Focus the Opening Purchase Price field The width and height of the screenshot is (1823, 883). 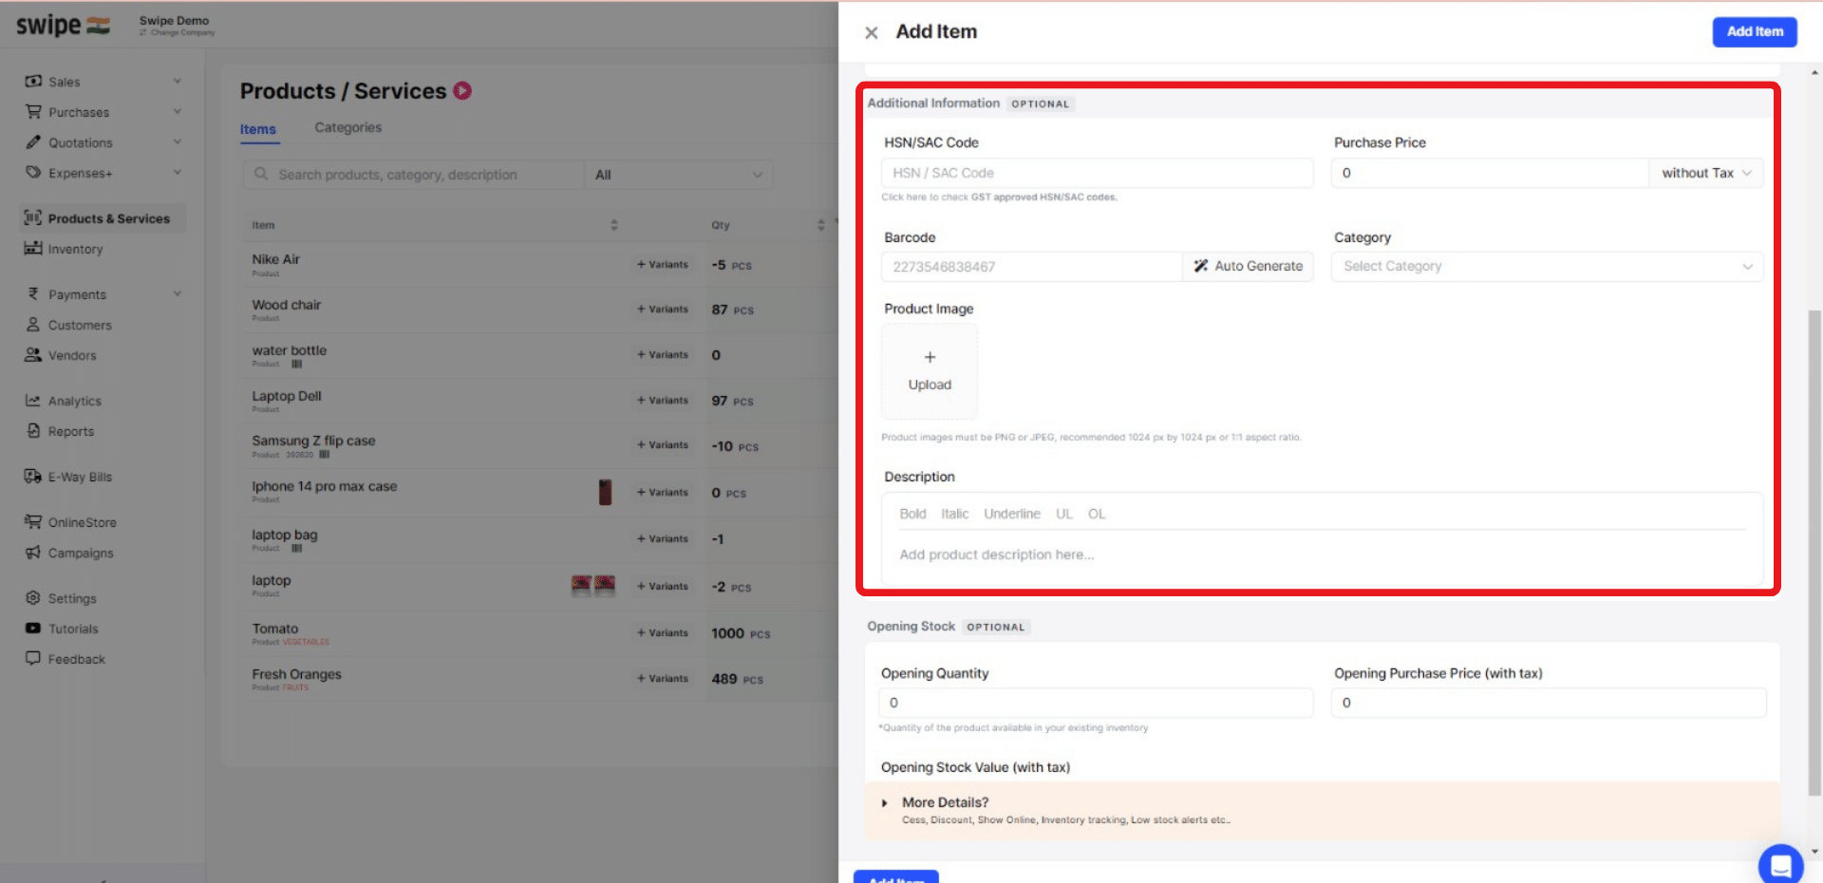1549,703
